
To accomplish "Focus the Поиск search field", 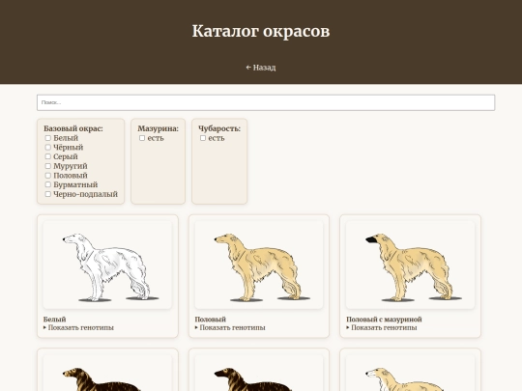I will [266, 102].
